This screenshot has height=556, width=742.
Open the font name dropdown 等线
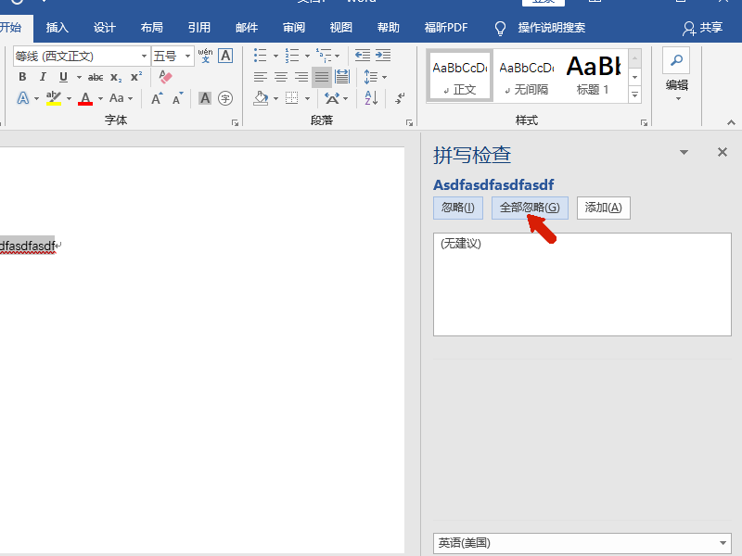[144, 57]
